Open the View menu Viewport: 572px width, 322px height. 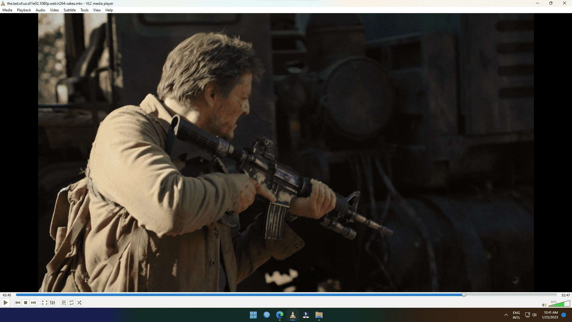click(x=97, y=10)
